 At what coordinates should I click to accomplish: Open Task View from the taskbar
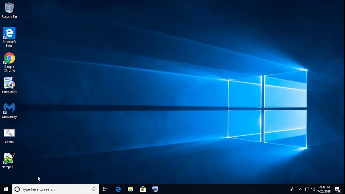105,189
